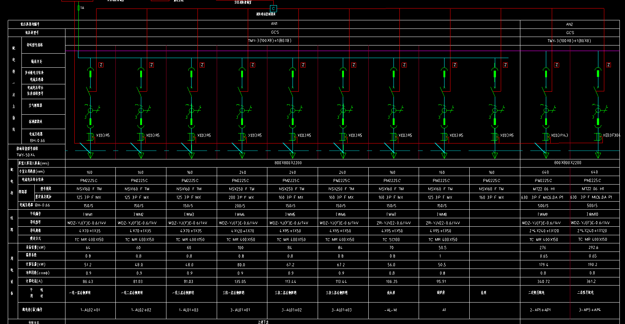Click distribution box number 1-AL01+03
This screenshot has height=324, width=625.
coord(189,310)
